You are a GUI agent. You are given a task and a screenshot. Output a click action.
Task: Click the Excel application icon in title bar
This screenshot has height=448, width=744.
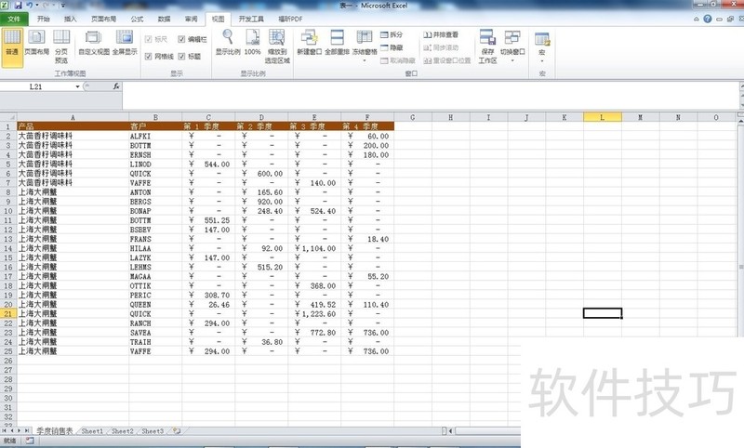point(5,6)
